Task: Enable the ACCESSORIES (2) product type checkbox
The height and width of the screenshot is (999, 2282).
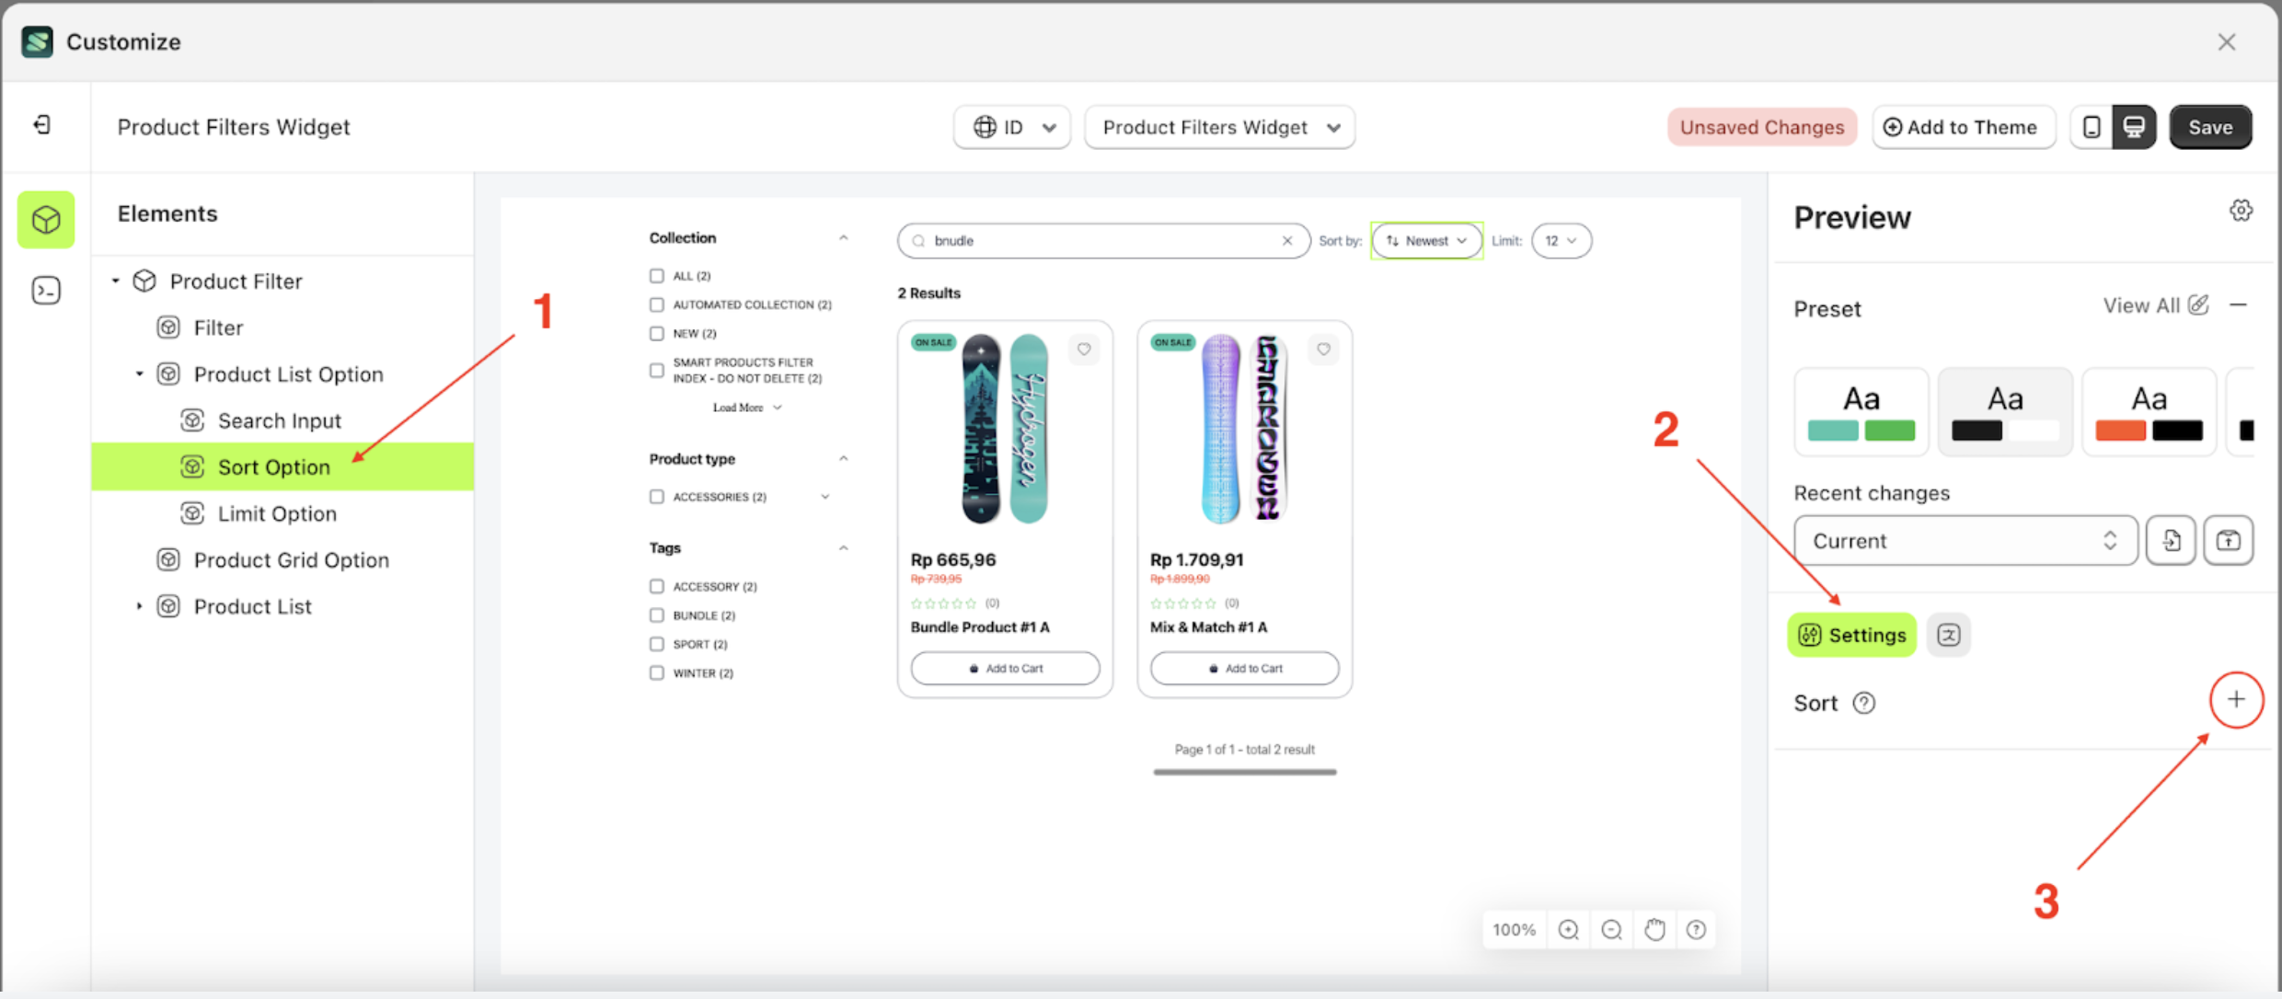Action: point(656,497)
